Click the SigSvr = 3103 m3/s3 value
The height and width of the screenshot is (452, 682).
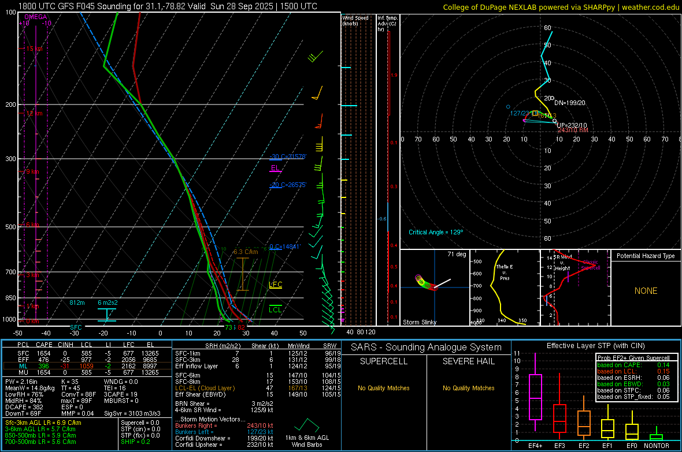pos(132,413)
